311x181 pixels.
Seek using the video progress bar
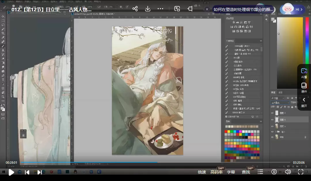point(155,162)
